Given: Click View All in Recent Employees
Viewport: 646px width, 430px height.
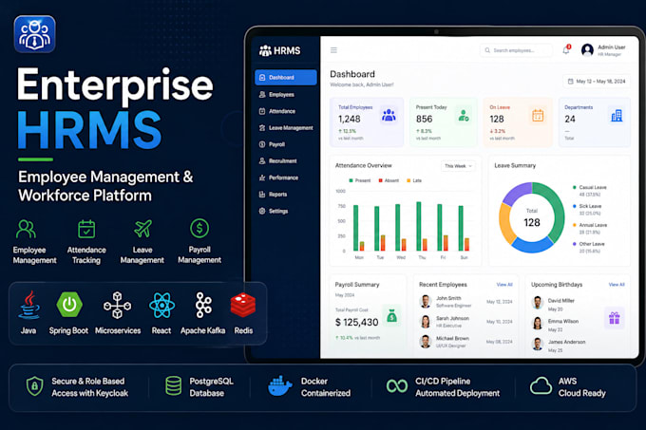Looking at the screenshot, I should pos(504,285).
